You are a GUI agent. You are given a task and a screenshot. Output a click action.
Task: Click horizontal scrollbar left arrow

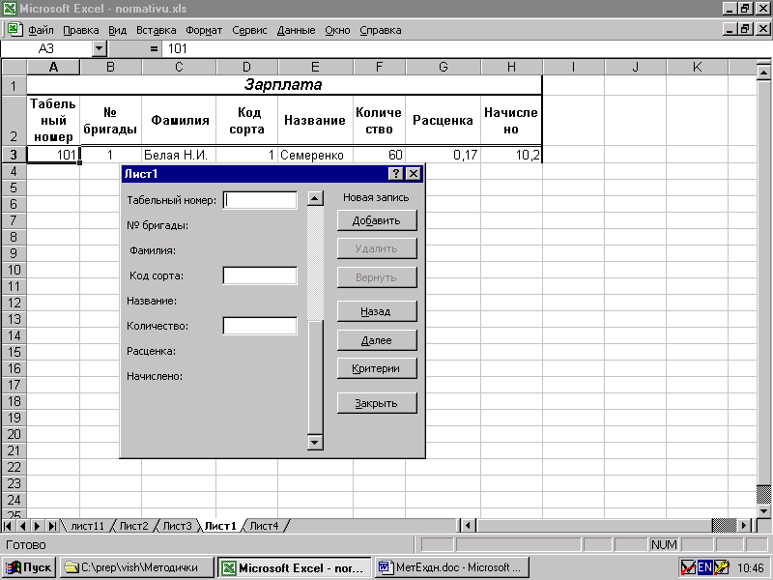(x=468, y=526)
